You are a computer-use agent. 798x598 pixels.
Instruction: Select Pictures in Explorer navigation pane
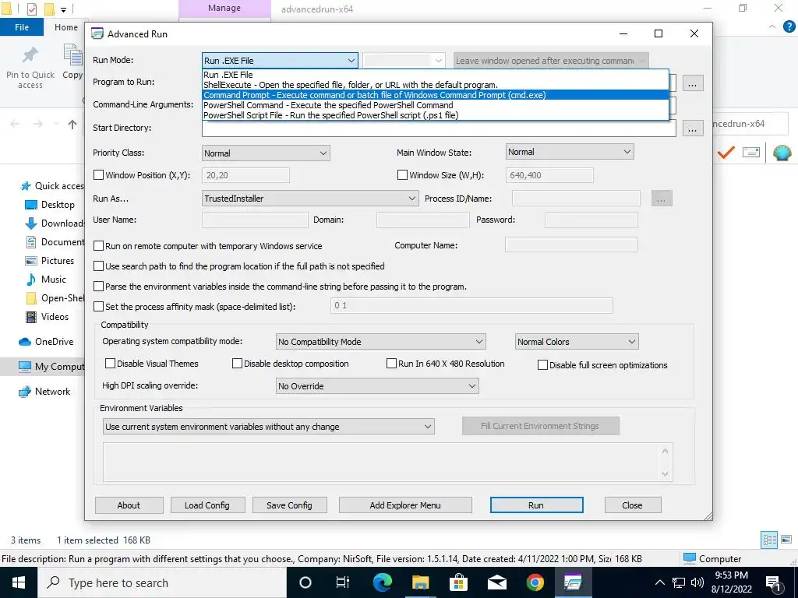click(x=58, y=260)
